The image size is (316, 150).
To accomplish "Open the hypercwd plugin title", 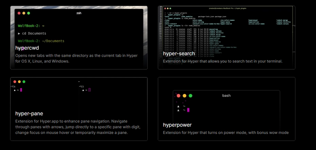I will pyautogui.click(x=27, y=48).
